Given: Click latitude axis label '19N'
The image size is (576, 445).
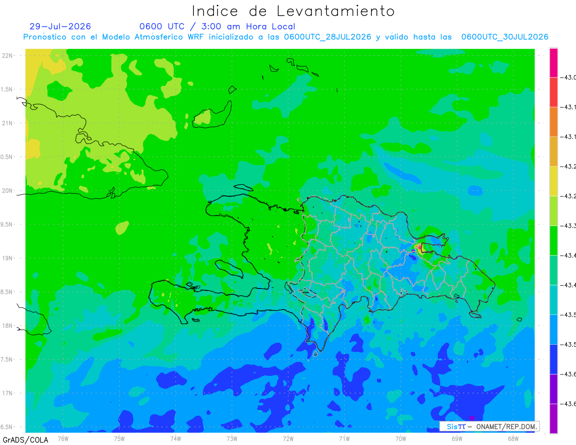Looking at the screenshot, I should pyautogui.click(x=8, y=258).
